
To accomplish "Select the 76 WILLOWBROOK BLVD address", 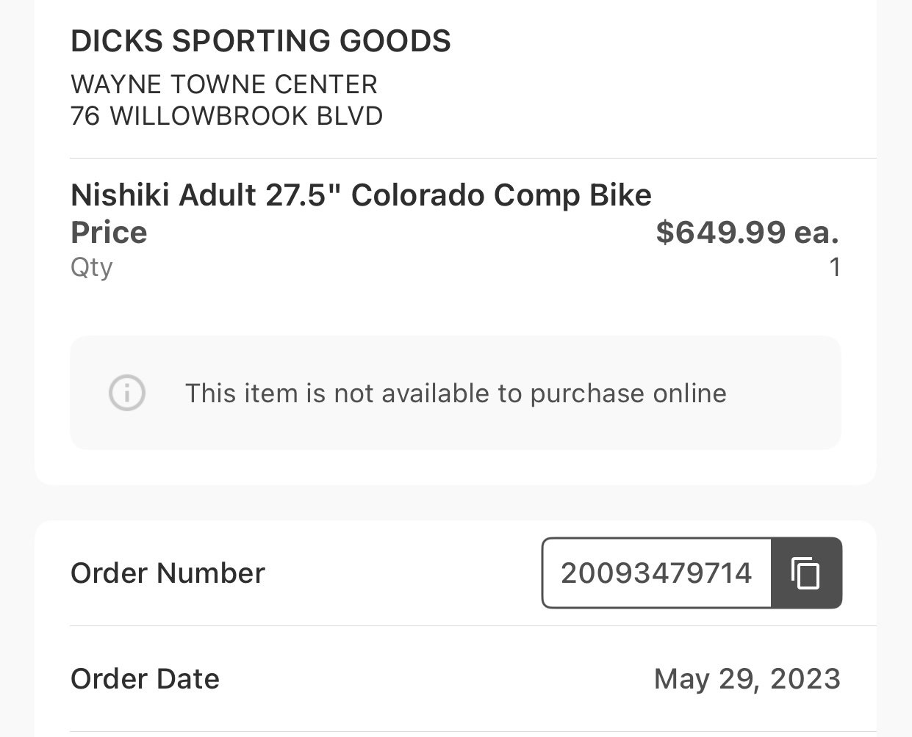I will point(226,116).
